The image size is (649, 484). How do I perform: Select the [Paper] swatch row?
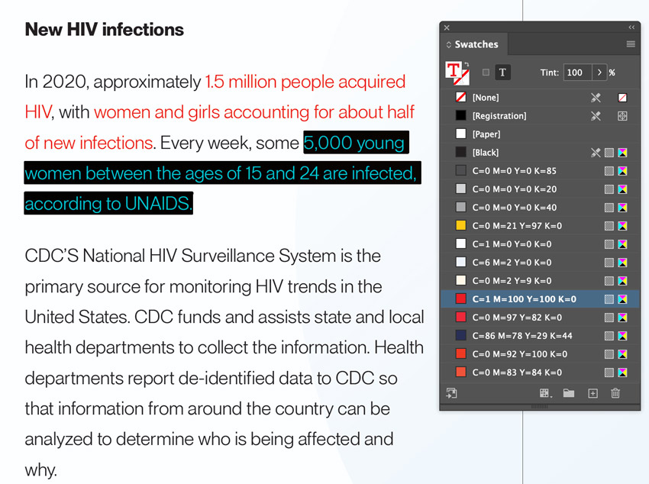[540, 134]
